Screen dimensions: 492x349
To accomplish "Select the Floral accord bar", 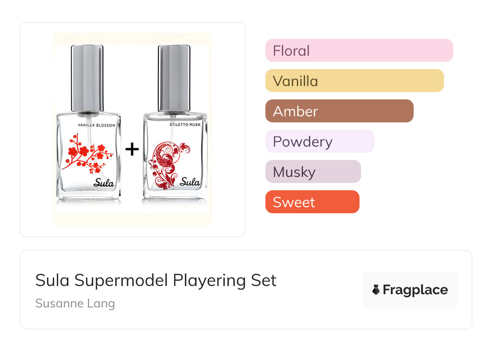I will pos(359,50).
